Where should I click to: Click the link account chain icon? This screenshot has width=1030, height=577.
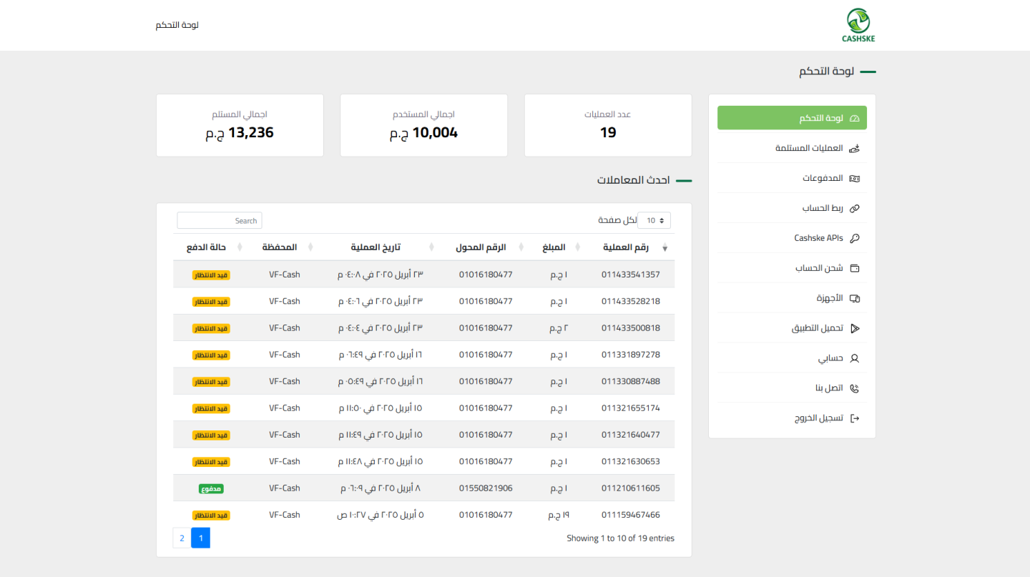(854, 209)
